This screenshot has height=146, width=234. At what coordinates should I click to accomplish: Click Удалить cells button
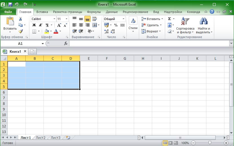click(152, 25)
